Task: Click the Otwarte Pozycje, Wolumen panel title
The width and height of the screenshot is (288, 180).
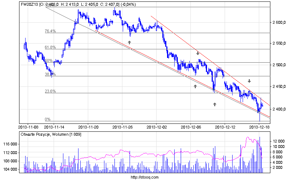Action: pos(51,134)
